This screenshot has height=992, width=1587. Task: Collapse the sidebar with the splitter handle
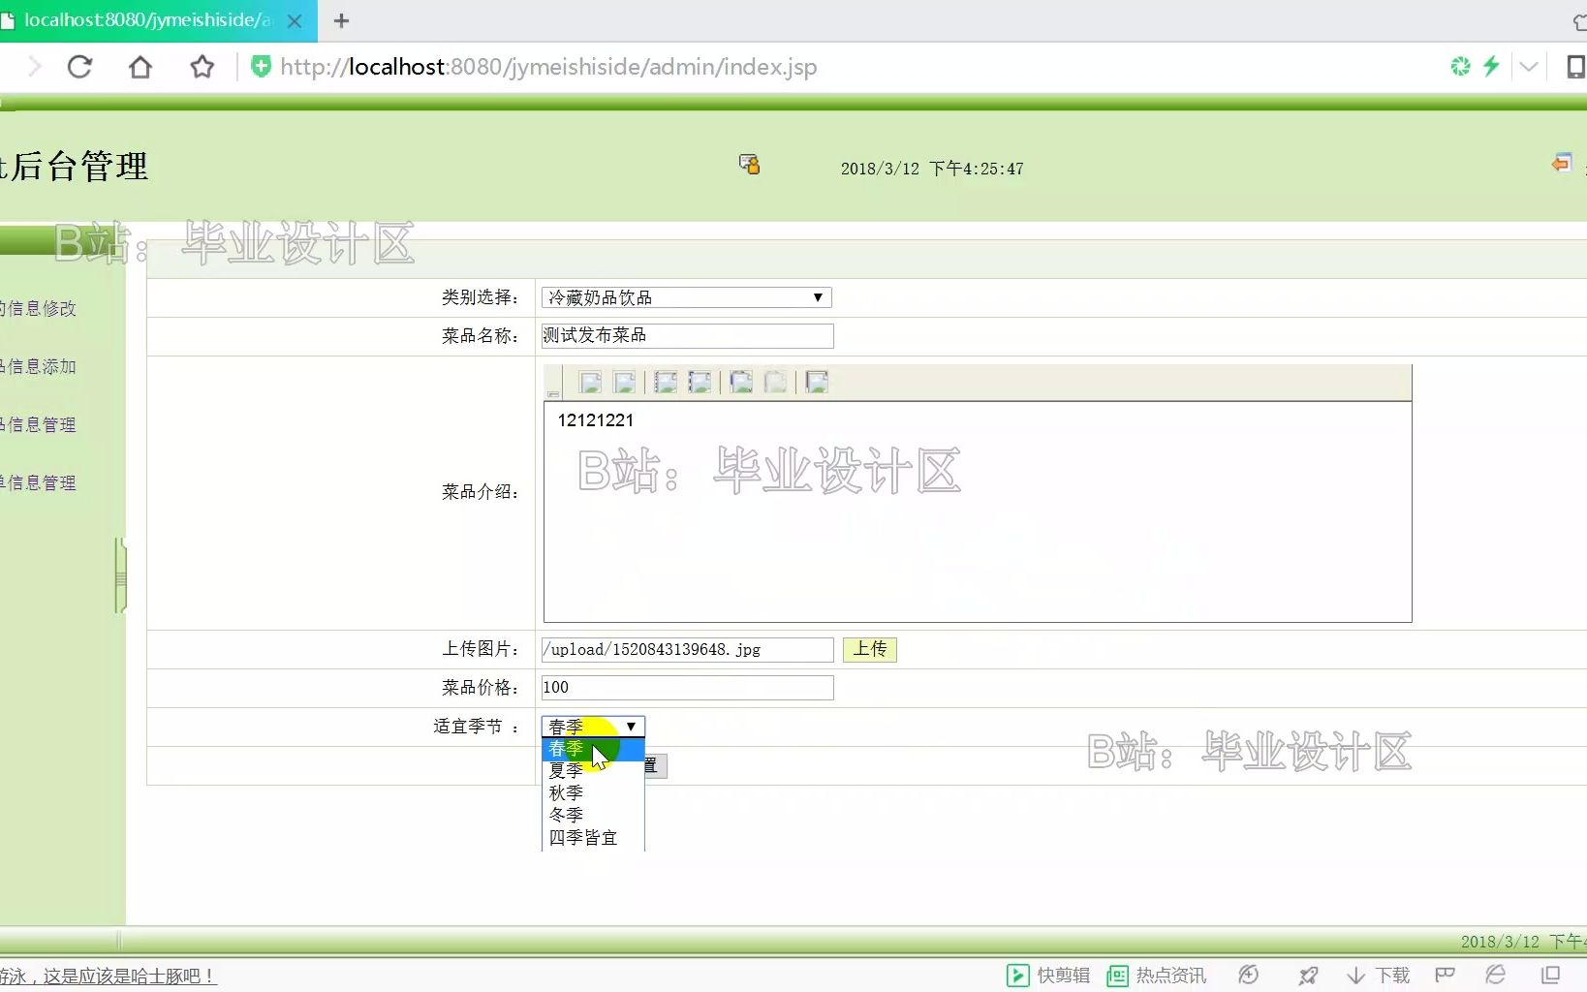pyautogui.click(x=121, y=575)
